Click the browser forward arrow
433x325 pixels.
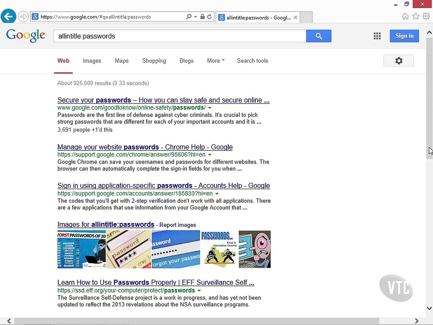(23, 17)
